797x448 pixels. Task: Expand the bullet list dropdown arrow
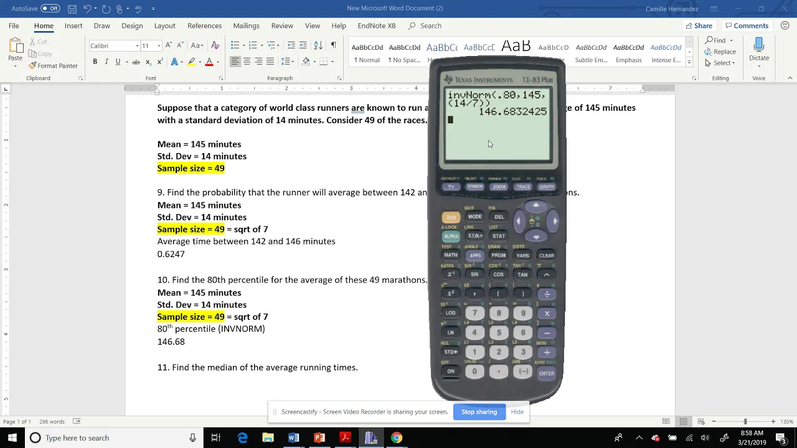pos(243,45)
